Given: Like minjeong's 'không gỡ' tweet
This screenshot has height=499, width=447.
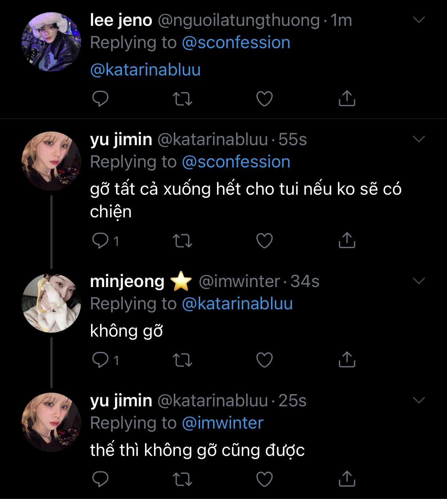Looking at the screenshot, I should (264, 360).
